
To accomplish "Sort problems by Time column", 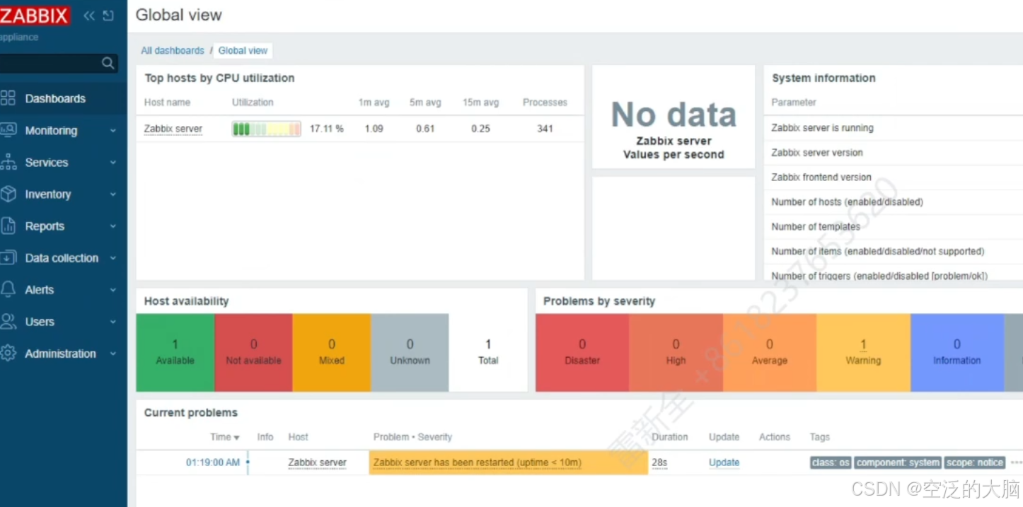I will [224, 437].
